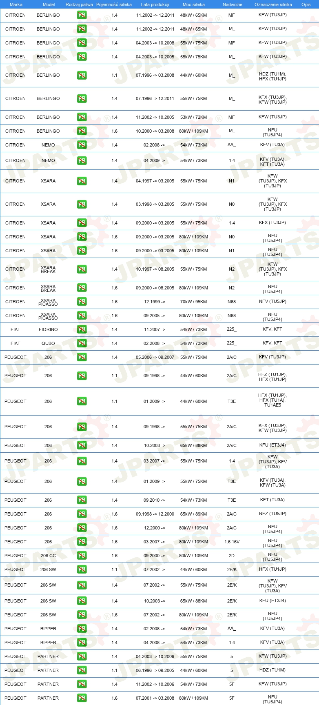Click the Pojemność silnika column header
The image size is (319, 705).
click(x=114, y=4)
